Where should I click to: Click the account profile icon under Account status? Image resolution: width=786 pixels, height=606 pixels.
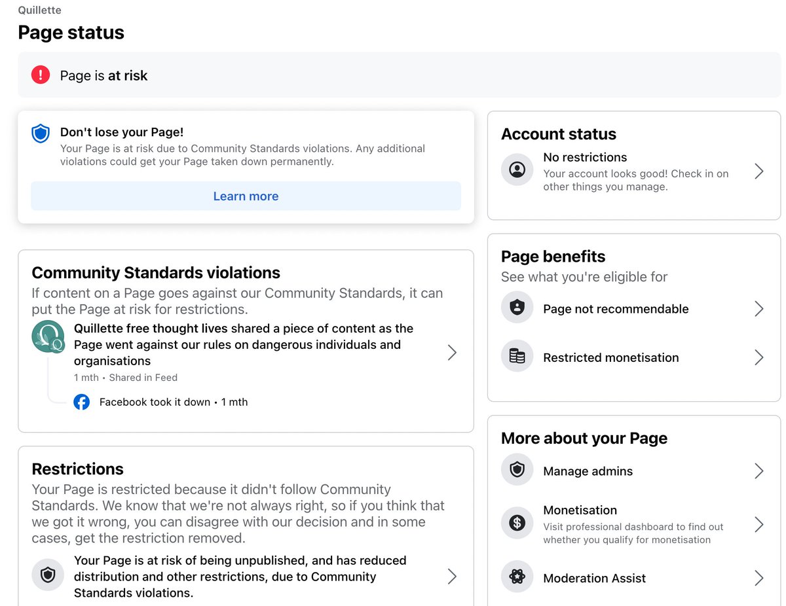click(x=517, y=170)
